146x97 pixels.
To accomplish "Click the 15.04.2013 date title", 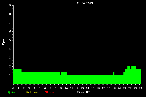I will (x=85, y=3).
